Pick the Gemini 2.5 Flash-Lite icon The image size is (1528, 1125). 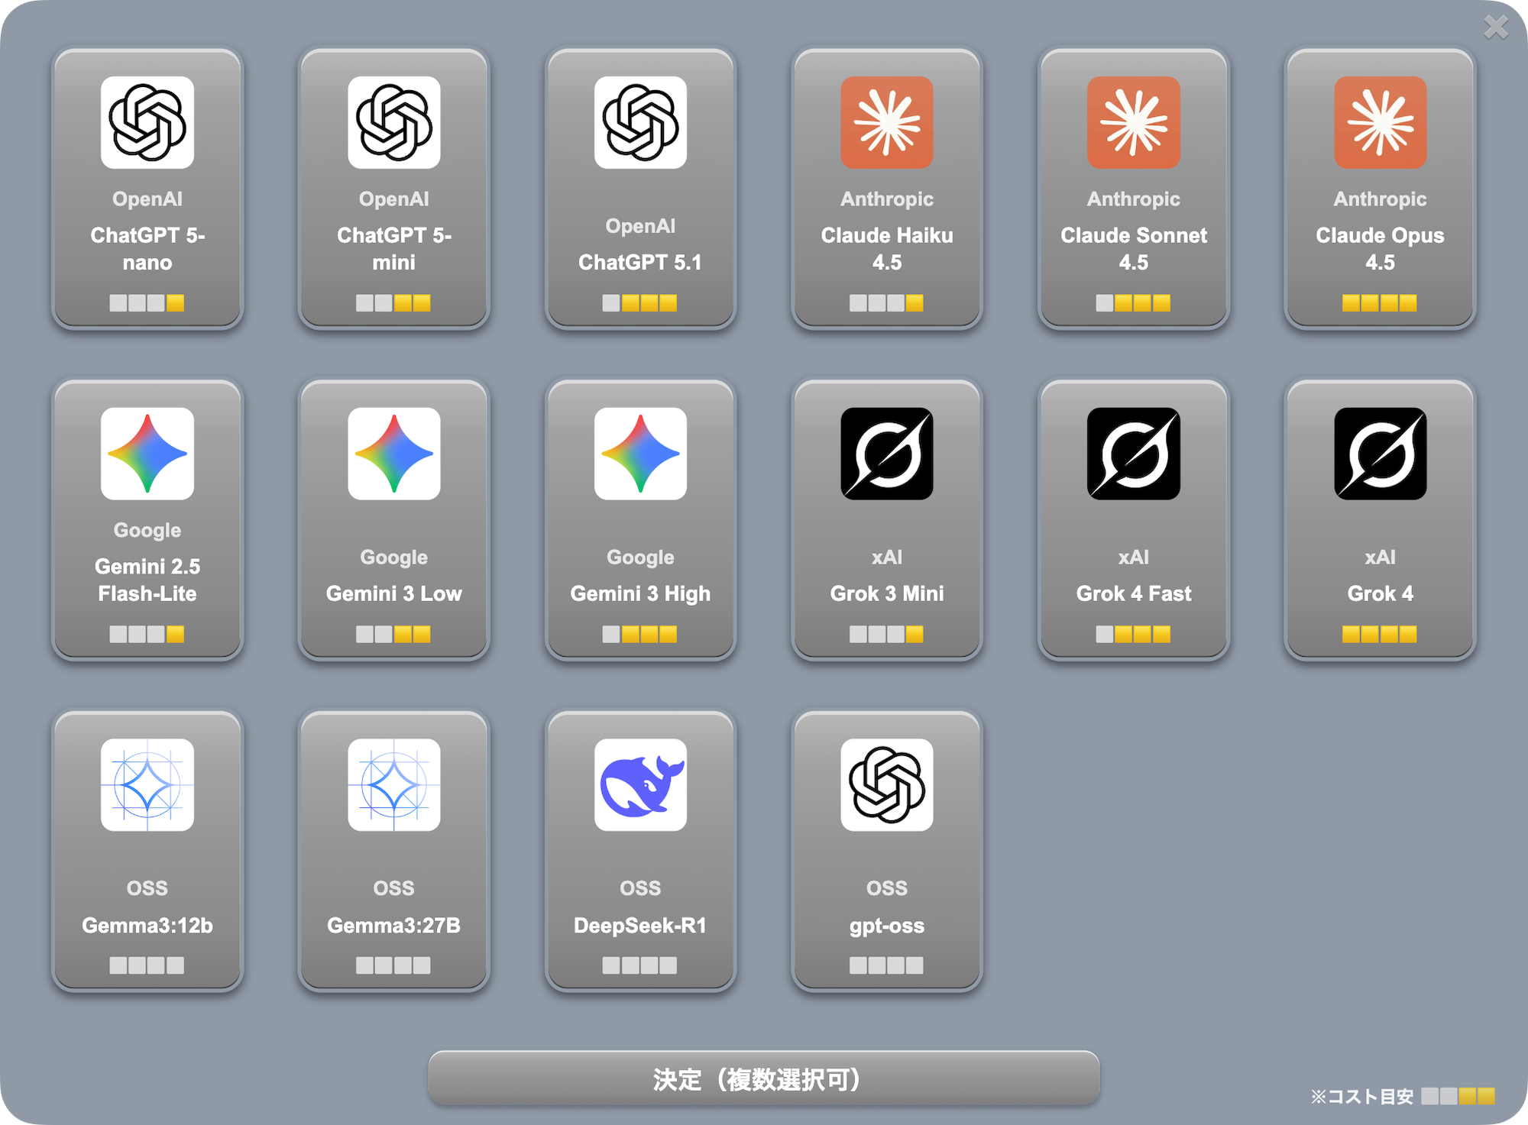coord(147,454)
